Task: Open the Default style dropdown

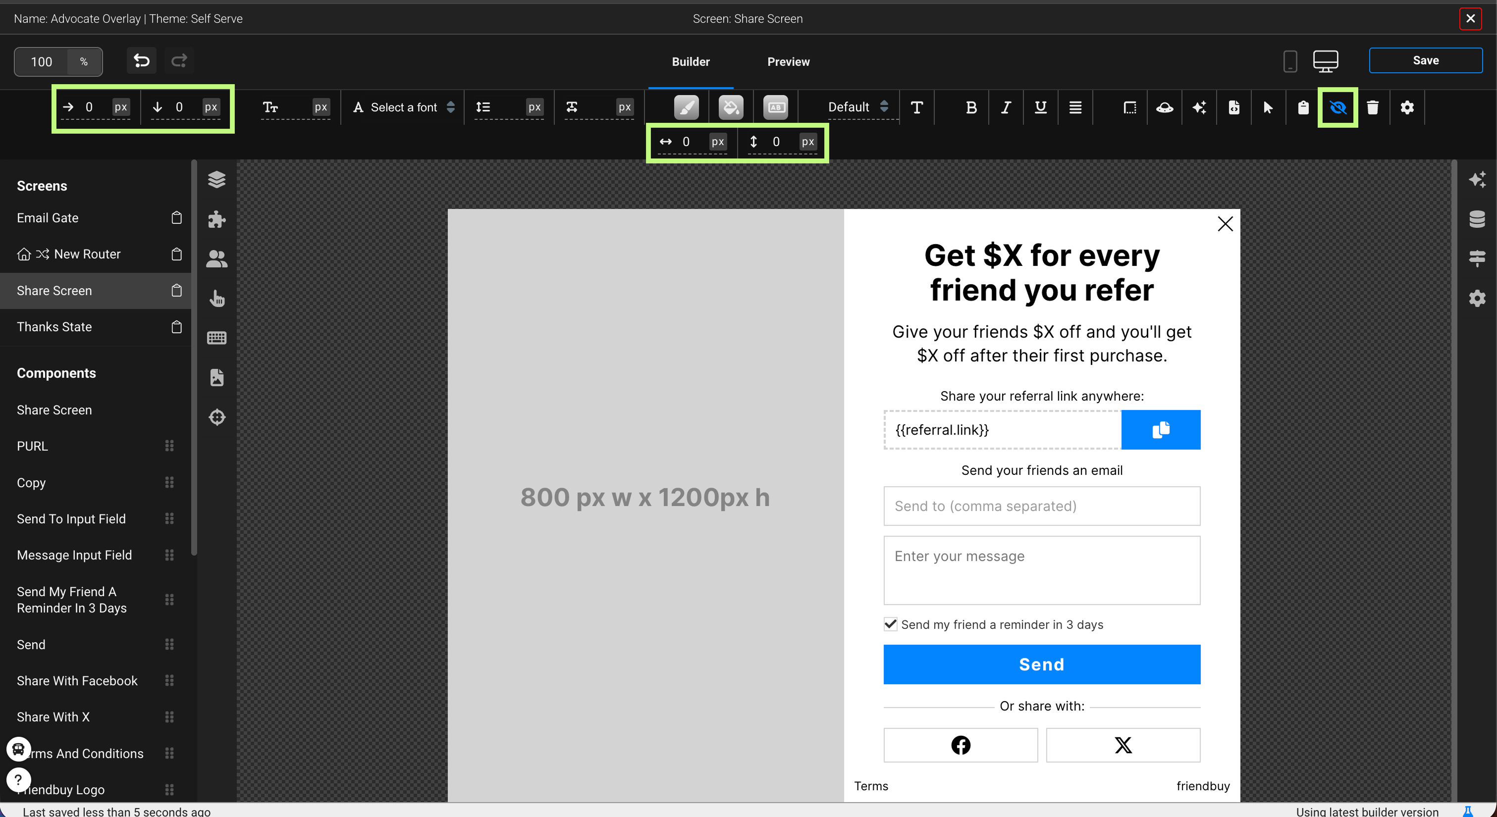Action: 858,107
